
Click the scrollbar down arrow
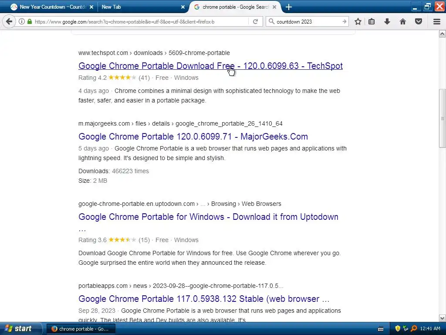coord(442,318)
